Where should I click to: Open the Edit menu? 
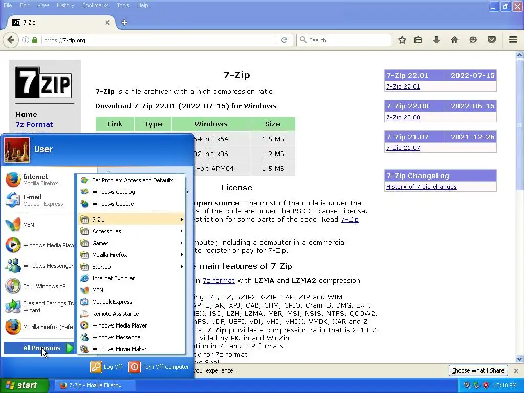[25, 5]
